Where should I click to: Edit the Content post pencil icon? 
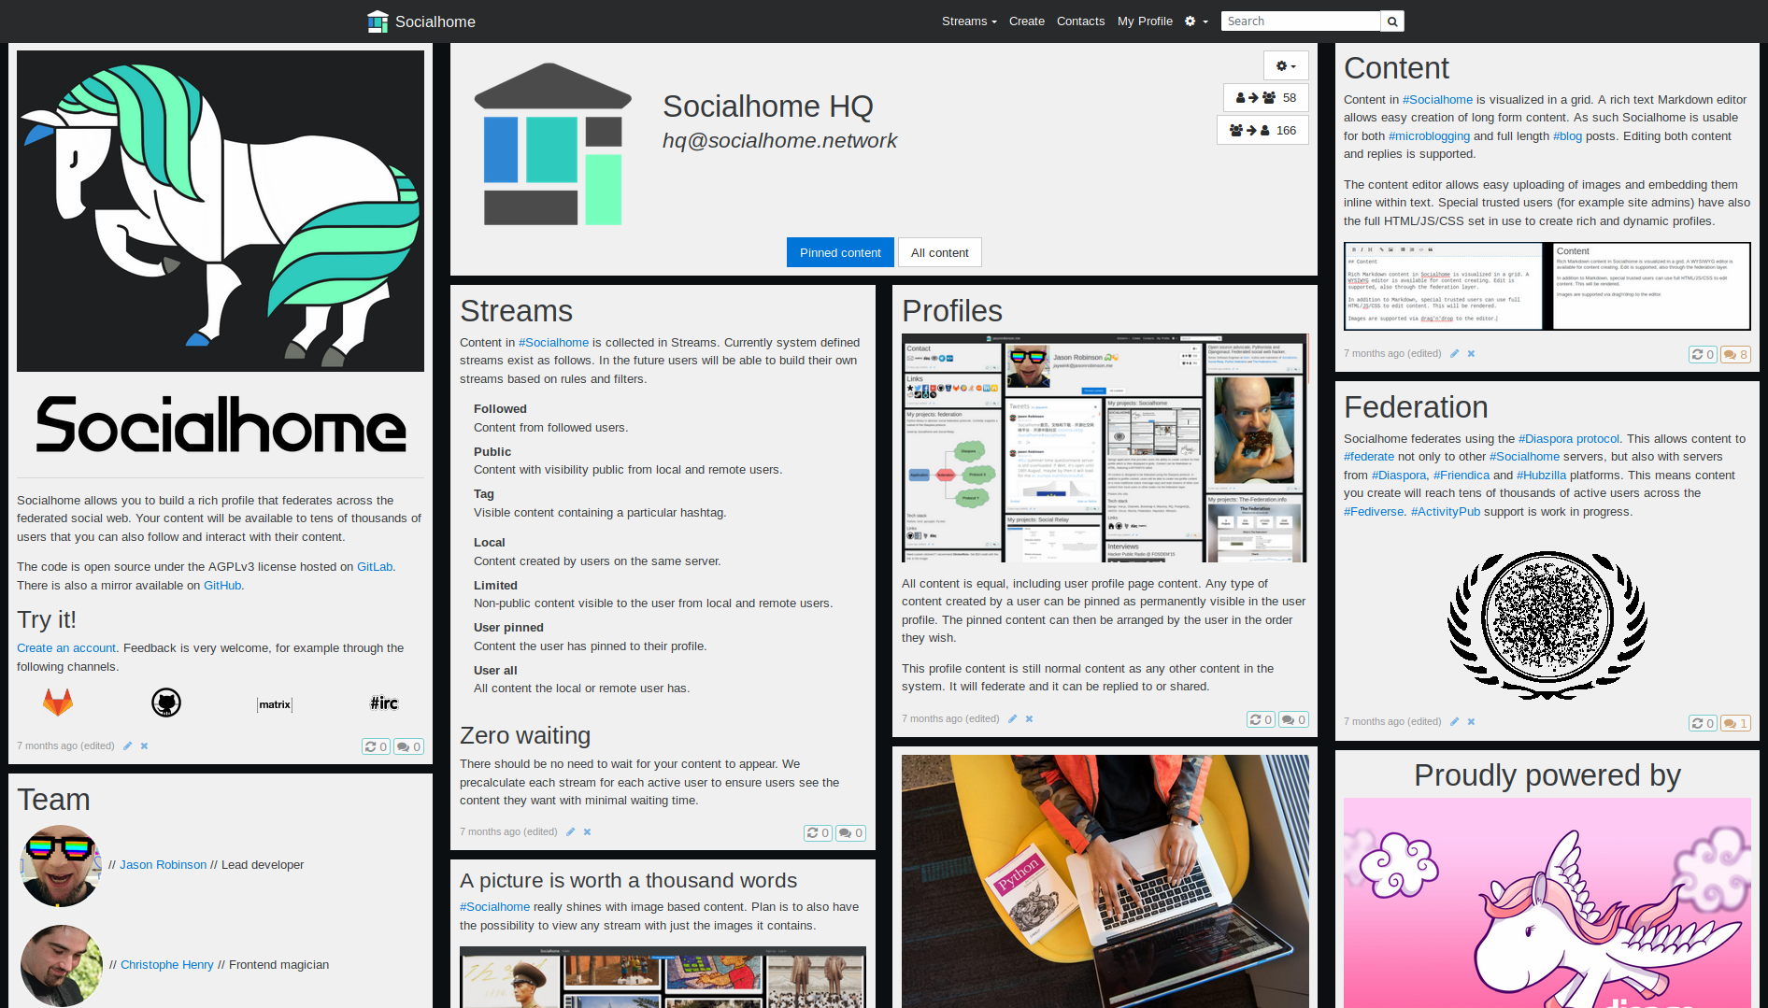(x=1454, y=354)
